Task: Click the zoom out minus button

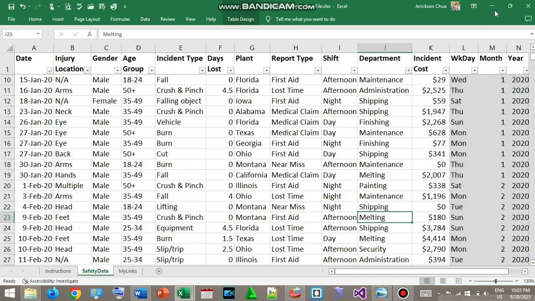Action: (470, 281)
